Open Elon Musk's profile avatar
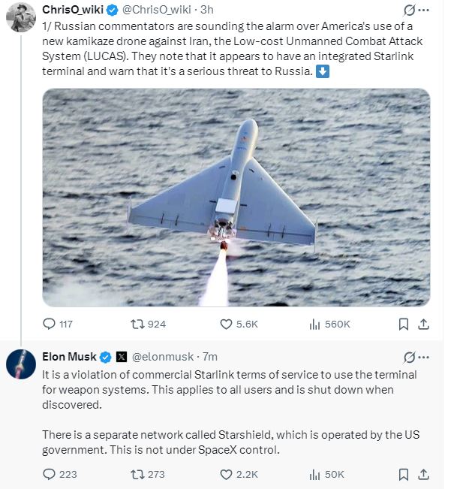454x489 pixels. coord(20,364)
